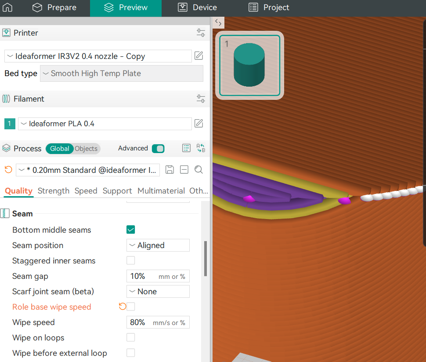Open the filament preset dropdown
Image resolution: width=426 pixels, height=362 pixels.
coord(105,124)
